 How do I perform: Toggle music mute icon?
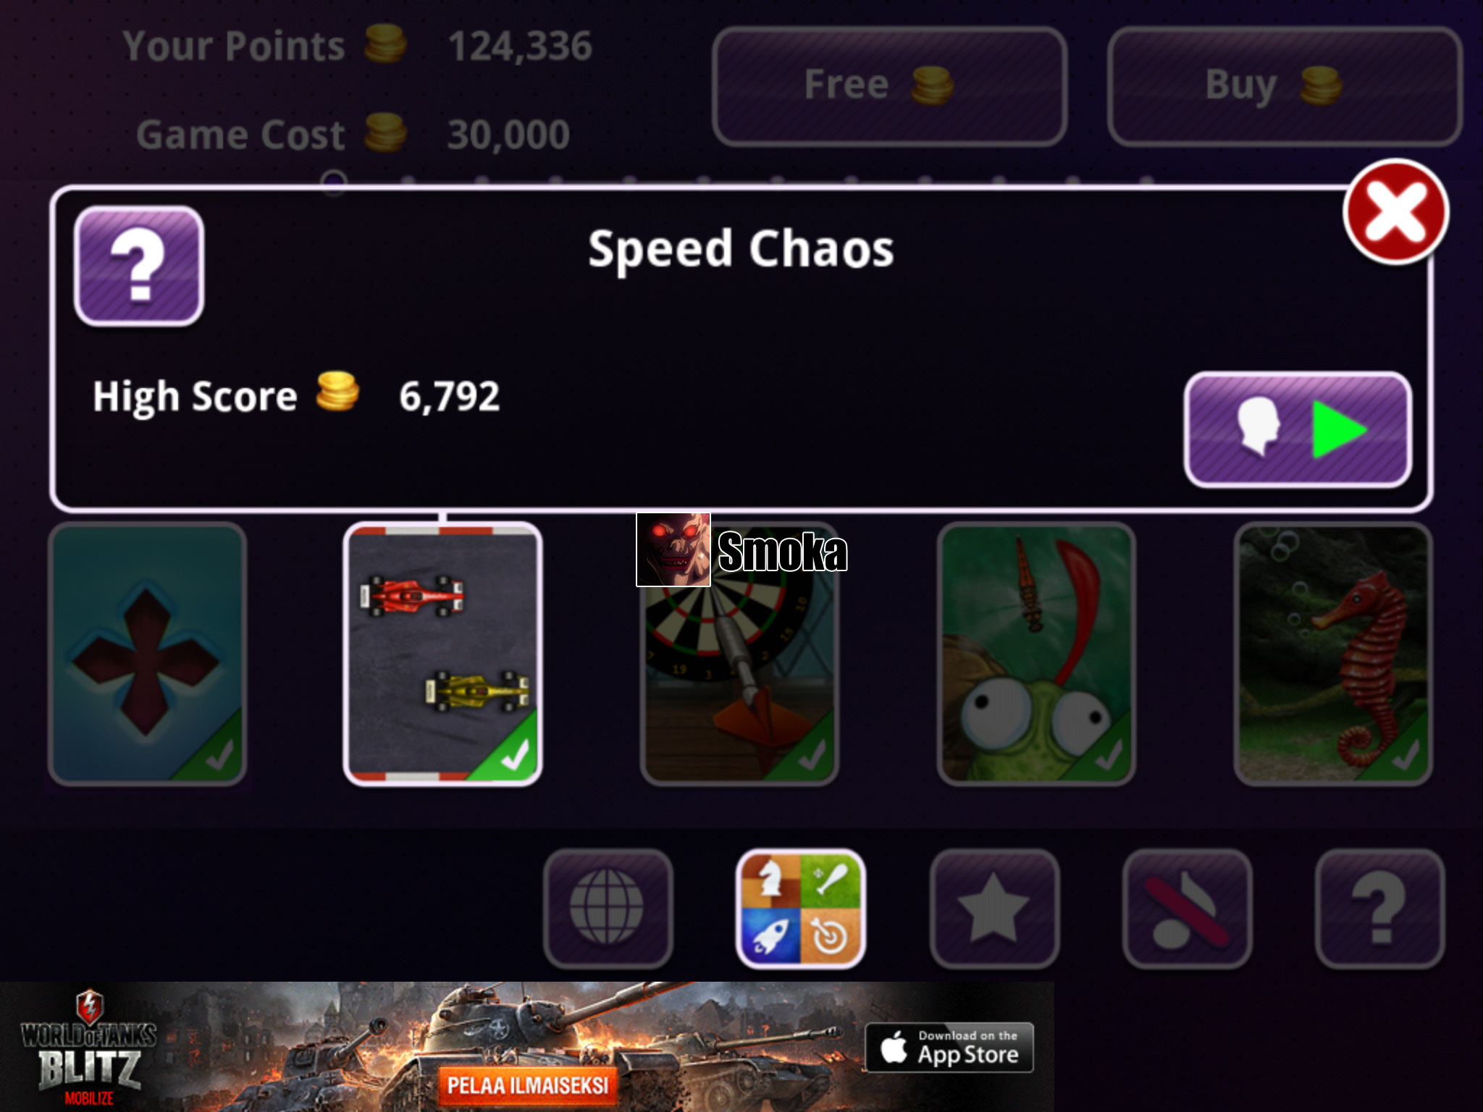(x=1187, y=909)
